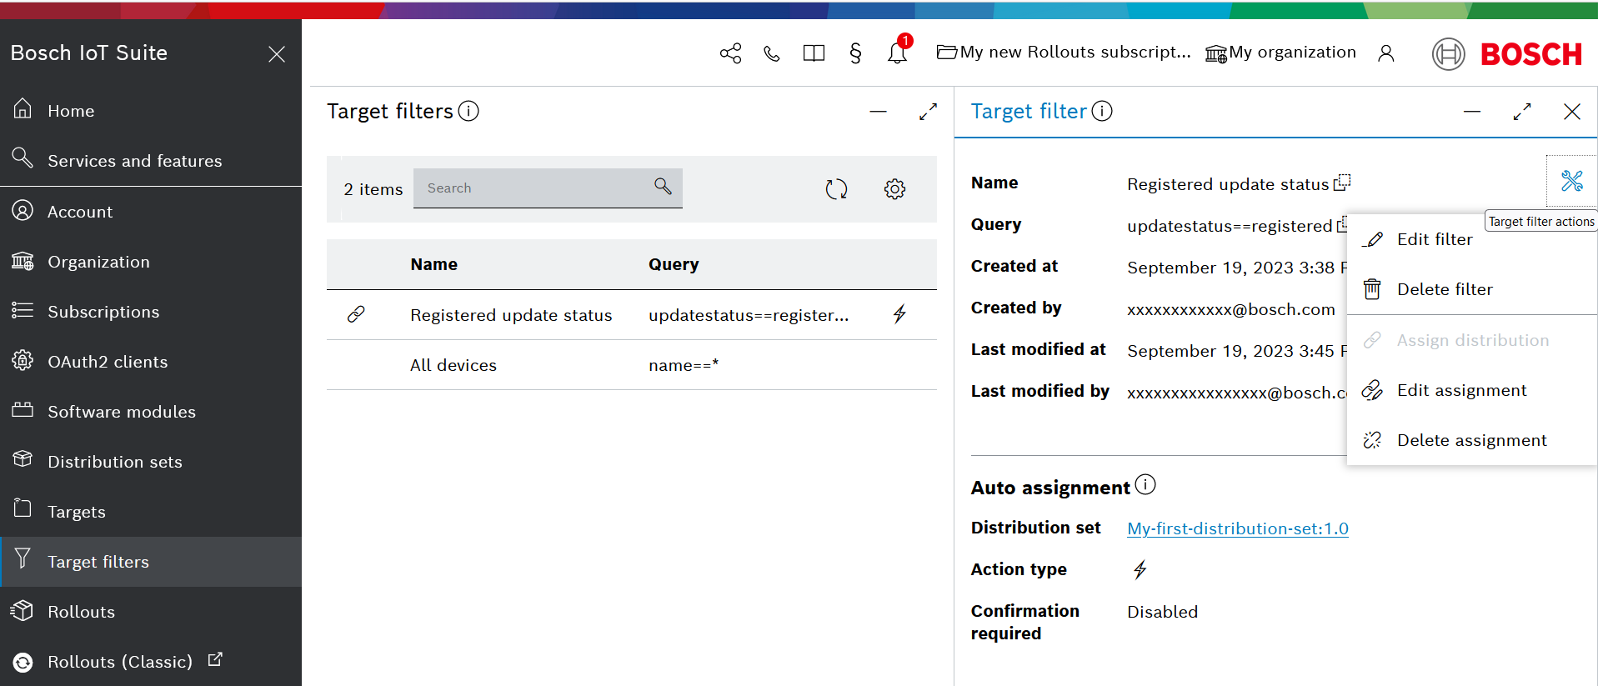Expand the Target filter details panel

coord(1521,112)
